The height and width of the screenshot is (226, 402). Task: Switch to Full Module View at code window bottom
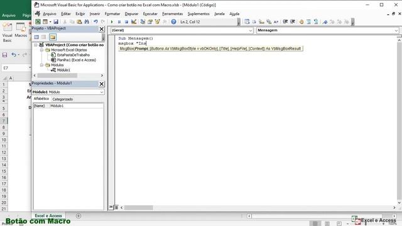[x=116, y=207]
